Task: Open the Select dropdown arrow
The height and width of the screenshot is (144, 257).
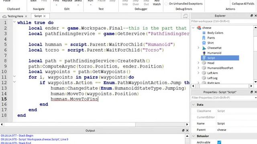Action: coord(78,5)
